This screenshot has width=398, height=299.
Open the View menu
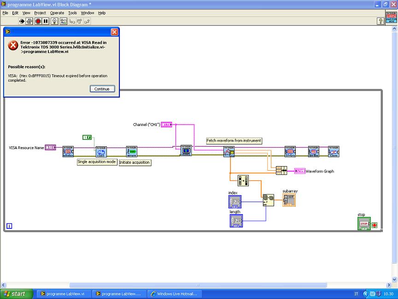[26, 13]
